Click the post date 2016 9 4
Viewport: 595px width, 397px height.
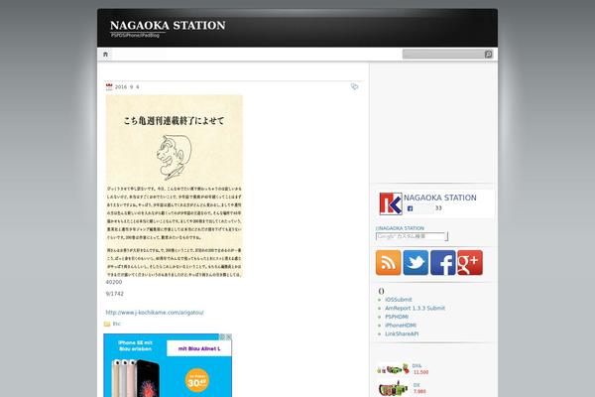(127, 87)
